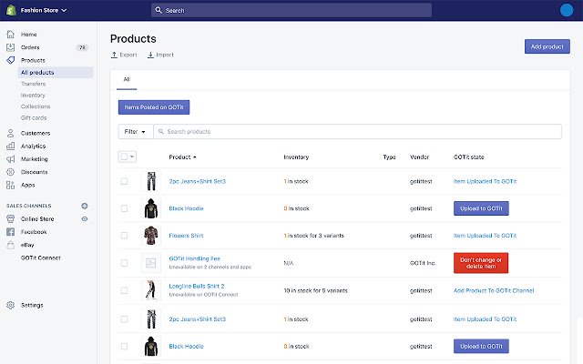Click the Shopify bag logo

[x=11, y=10]
